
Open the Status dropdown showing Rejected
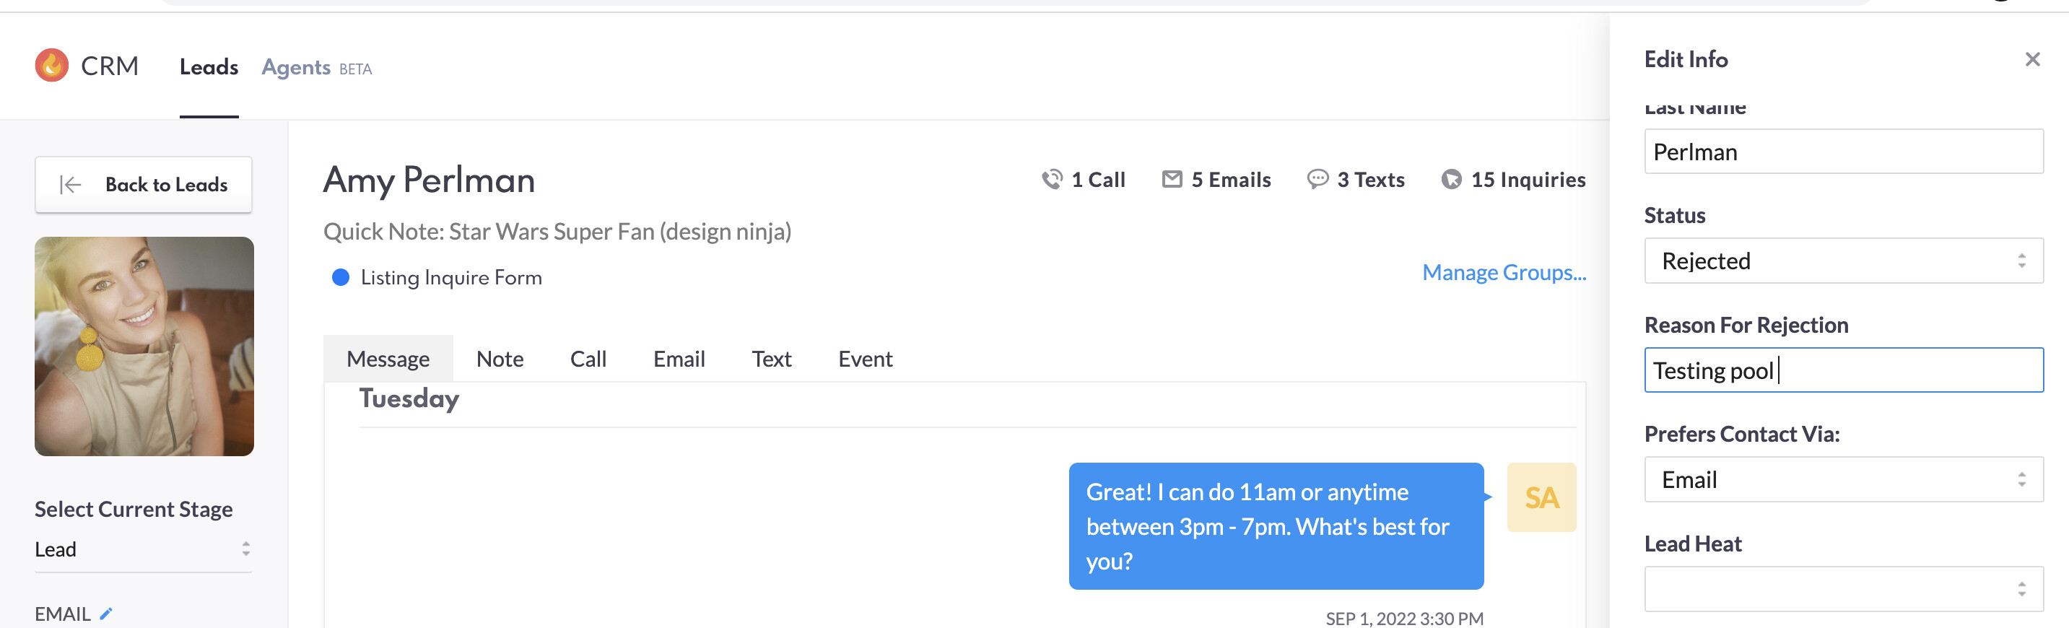point(1843,261)
